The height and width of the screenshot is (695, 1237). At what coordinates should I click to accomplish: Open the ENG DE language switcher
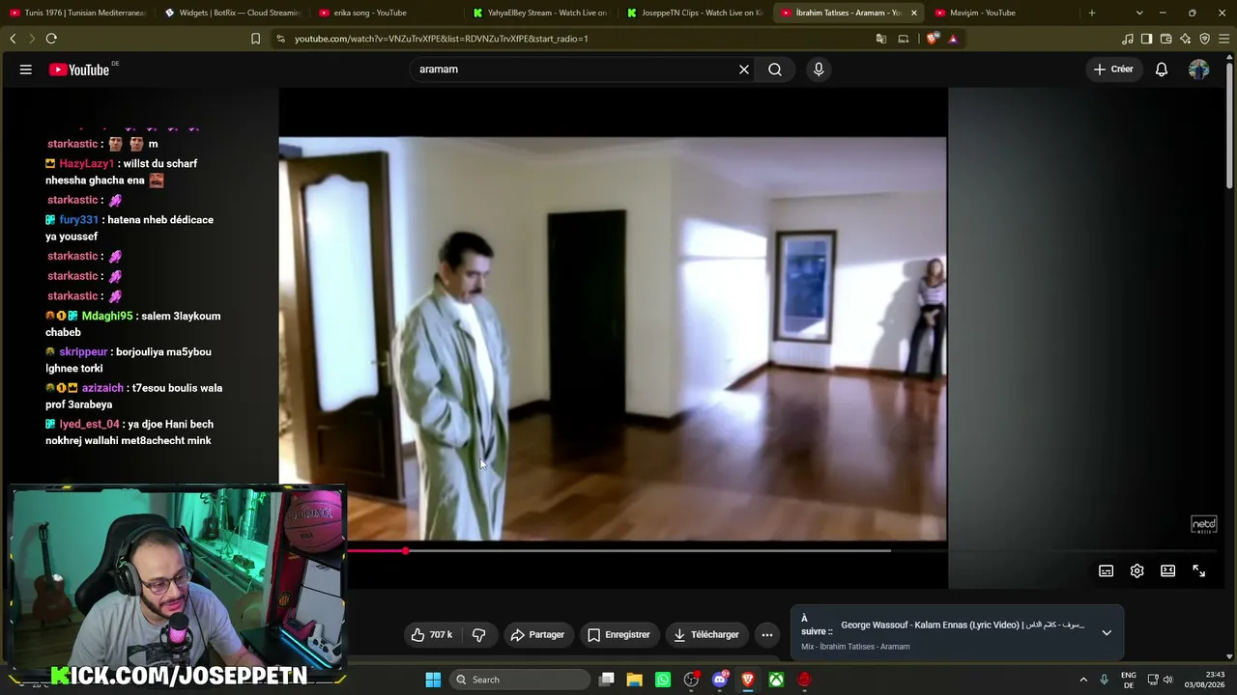1129,680
